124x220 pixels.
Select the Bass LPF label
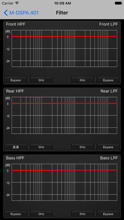pos(109,158)
